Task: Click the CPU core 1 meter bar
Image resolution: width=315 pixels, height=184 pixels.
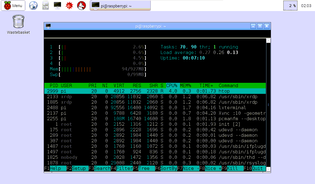Action: tap(98, 47)
